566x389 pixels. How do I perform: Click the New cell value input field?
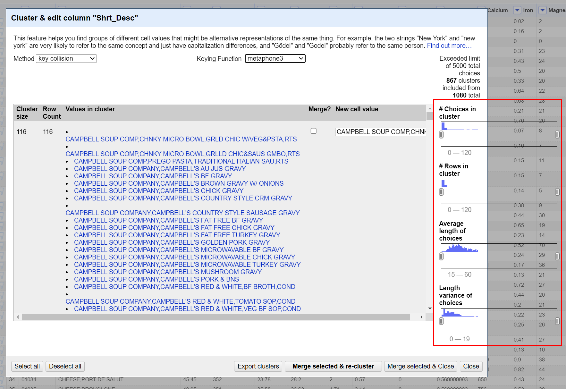pos(381,132)
